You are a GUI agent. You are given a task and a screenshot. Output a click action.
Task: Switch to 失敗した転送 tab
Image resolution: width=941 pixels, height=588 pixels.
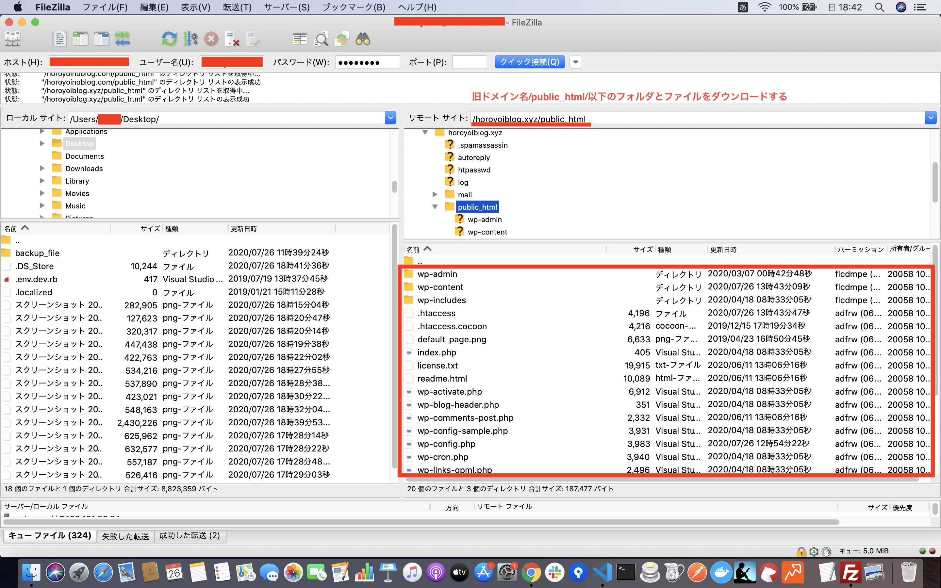pos(125,536)
